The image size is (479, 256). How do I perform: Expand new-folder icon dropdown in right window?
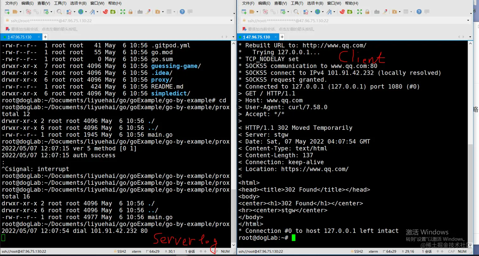tap(400, 12)
